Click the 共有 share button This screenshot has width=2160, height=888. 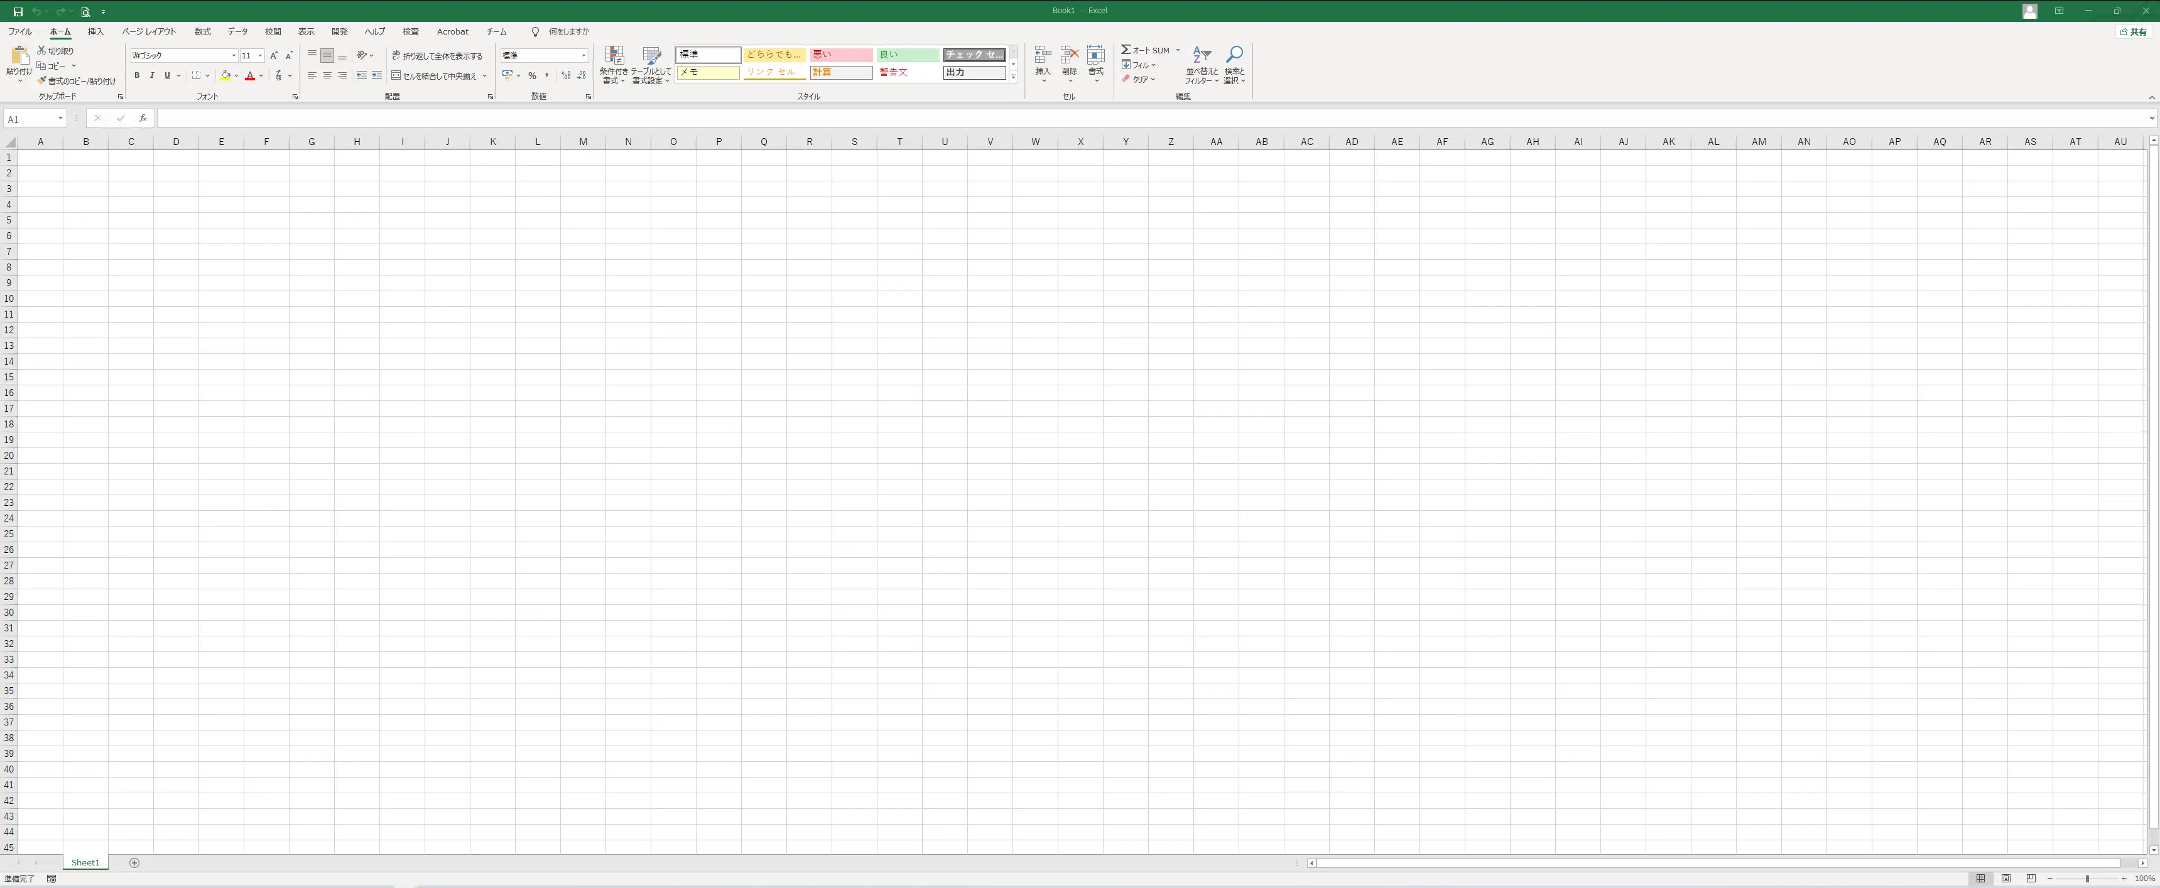pyautogui.click(x=2133, y=32)
